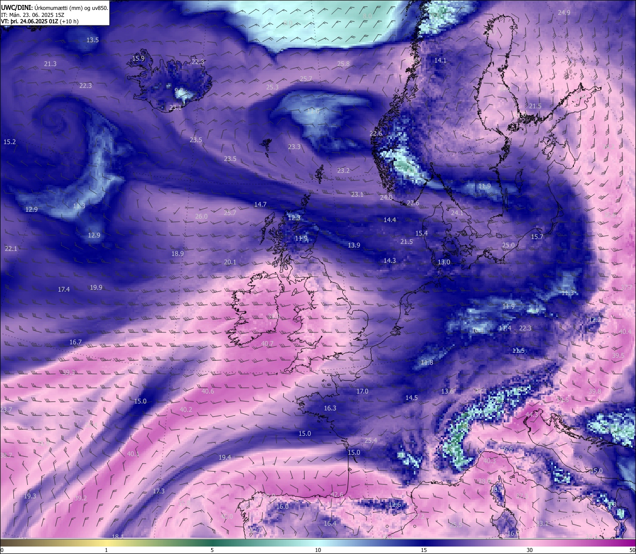
Task: Click the 24.1 value over northern Denmark
Action: pos(457,213)
